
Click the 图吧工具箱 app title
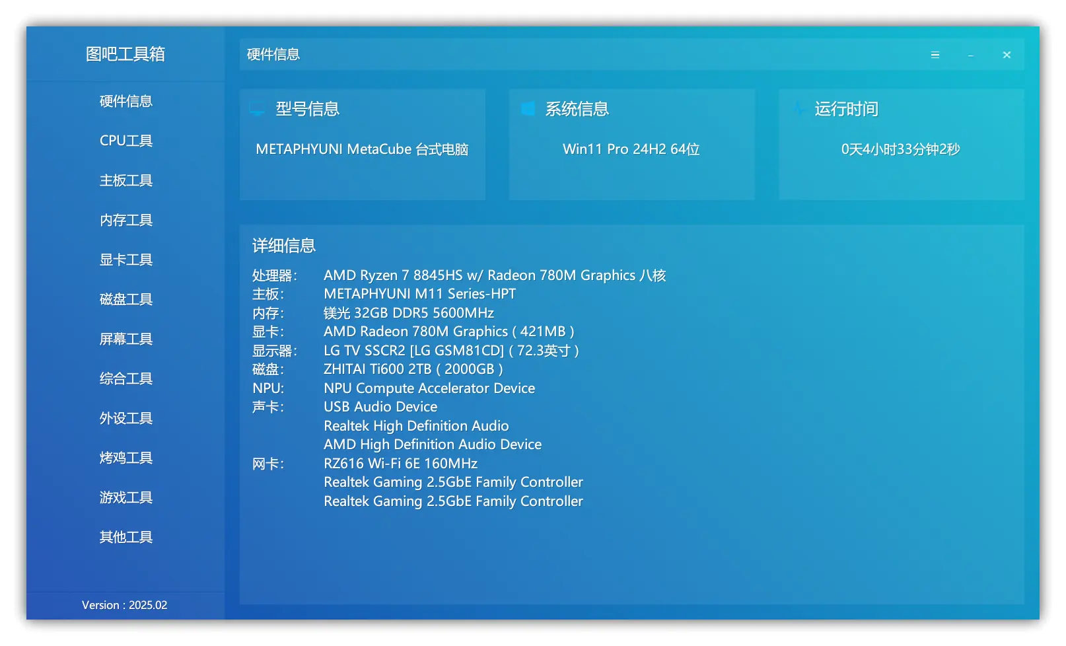click(x=125, y=54)
